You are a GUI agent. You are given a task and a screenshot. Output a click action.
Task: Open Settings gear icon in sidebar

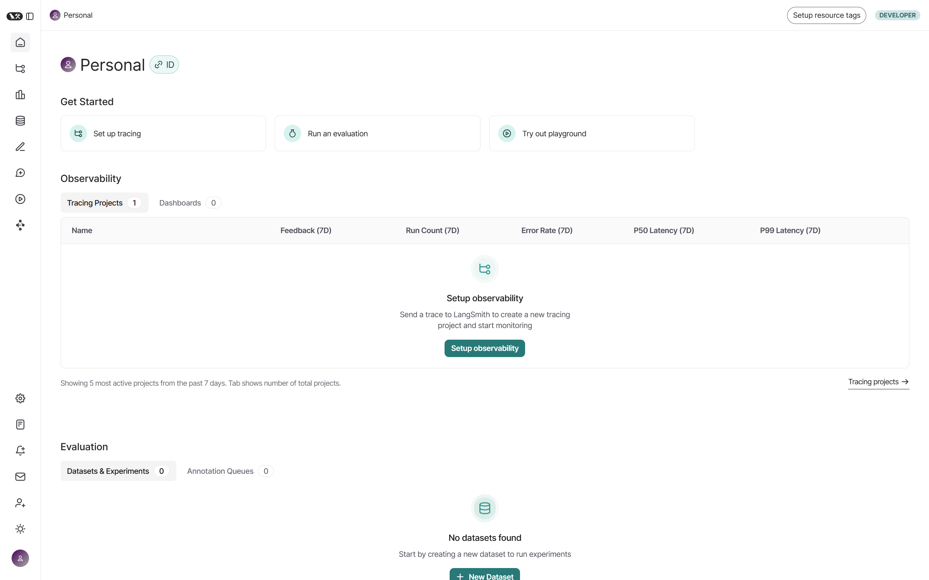pyautogui.click(x=20, y=398)
